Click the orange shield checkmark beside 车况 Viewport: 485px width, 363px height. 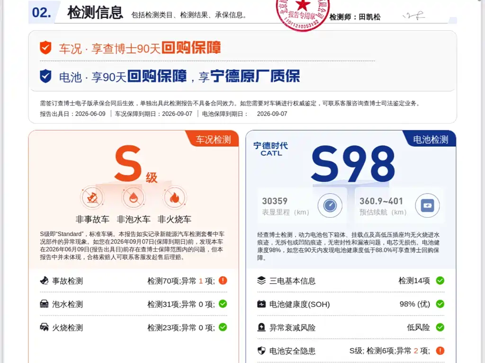pyautogui.click(x=45, y=48)
